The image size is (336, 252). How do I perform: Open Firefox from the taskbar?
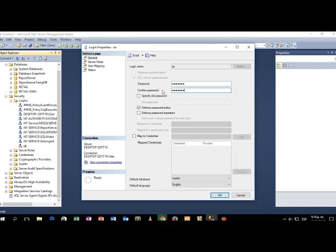pyautogui.click(x=175, y=219)
